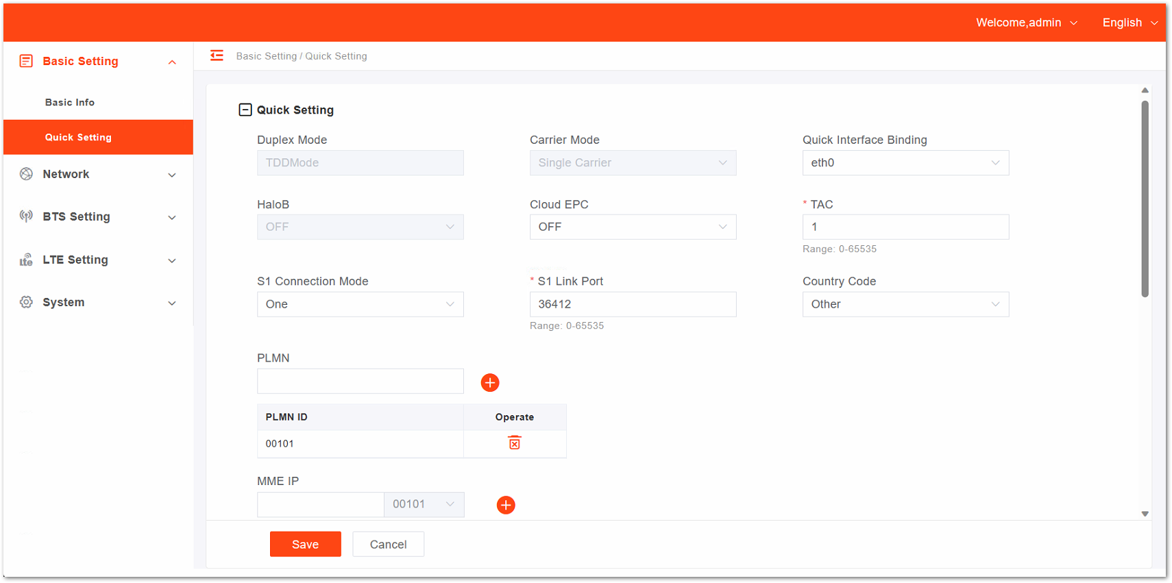This screenshot has width=1172, height=583.
Task: Click the Network globe icon
Action: [26, 174]
